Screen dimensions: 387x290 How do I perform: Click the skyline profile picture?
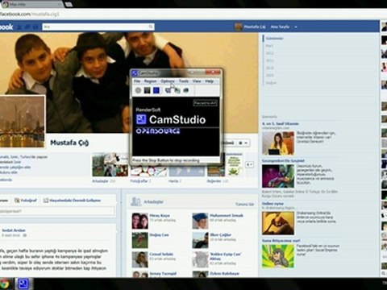click(x=22, y=122)
